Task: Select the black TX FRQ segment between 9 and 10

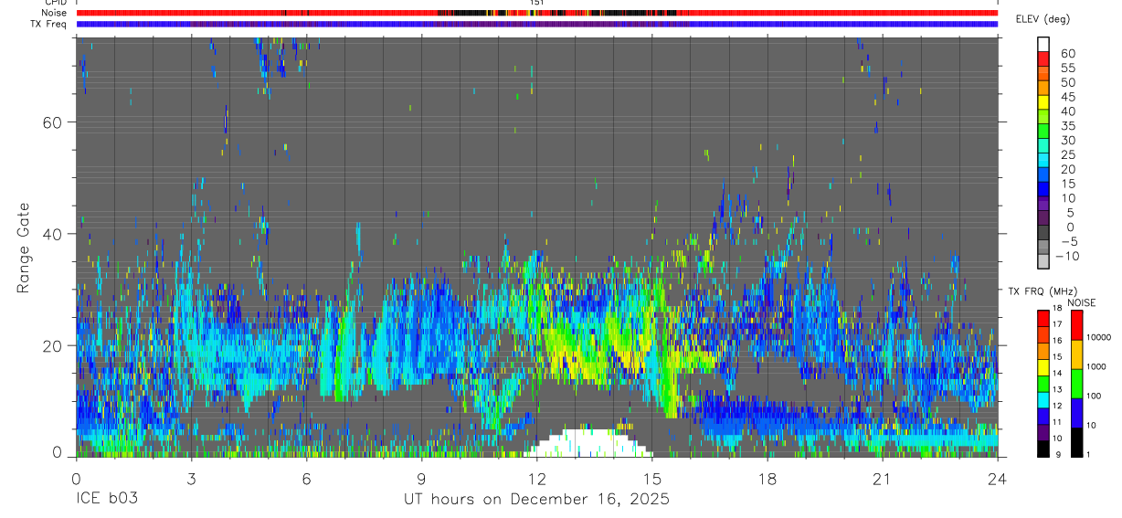Action: point(1043,449)
